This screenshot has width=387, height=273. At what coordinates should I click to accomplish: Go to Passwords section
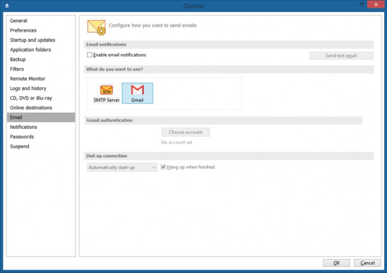coord(41,136)
